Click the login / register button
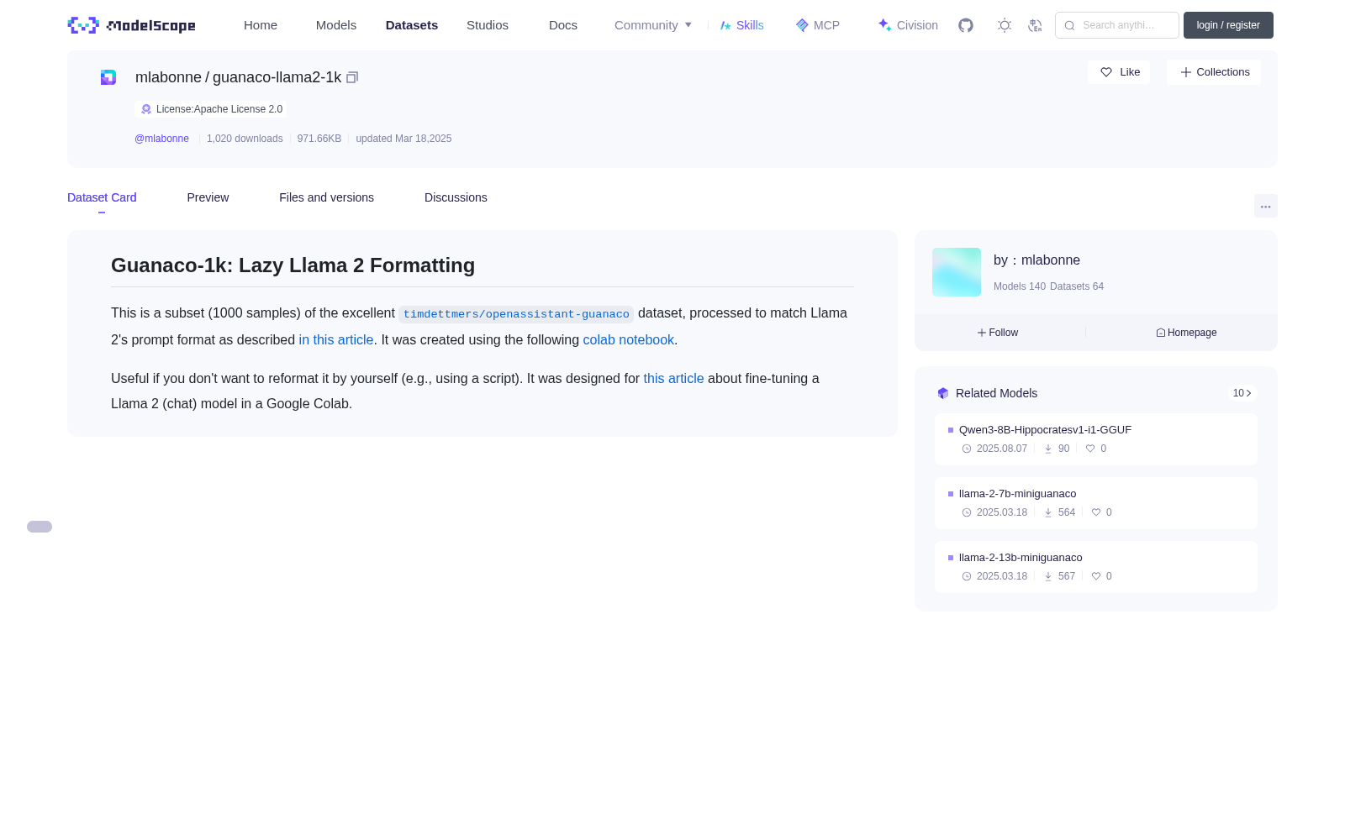Screen dimensions: 1345x840 coord(1228,25)
